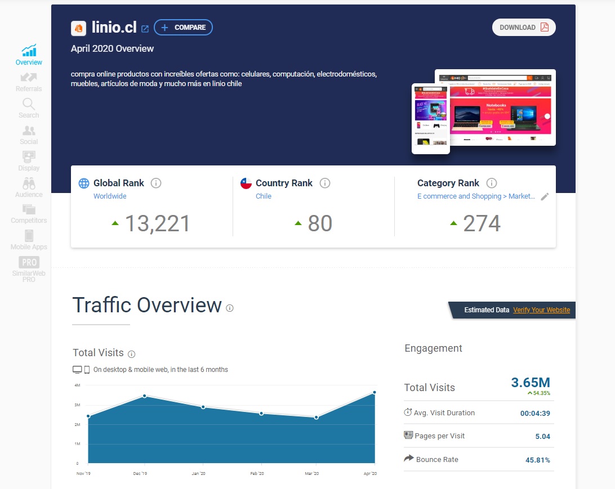The height and width of the screenshot is (489, 615).
Task: Open E commerce and Shopping category link
Action: tap(476, 196)
